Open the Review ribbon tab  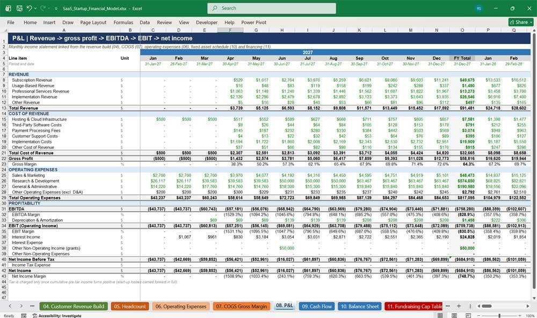coord(164,22)
